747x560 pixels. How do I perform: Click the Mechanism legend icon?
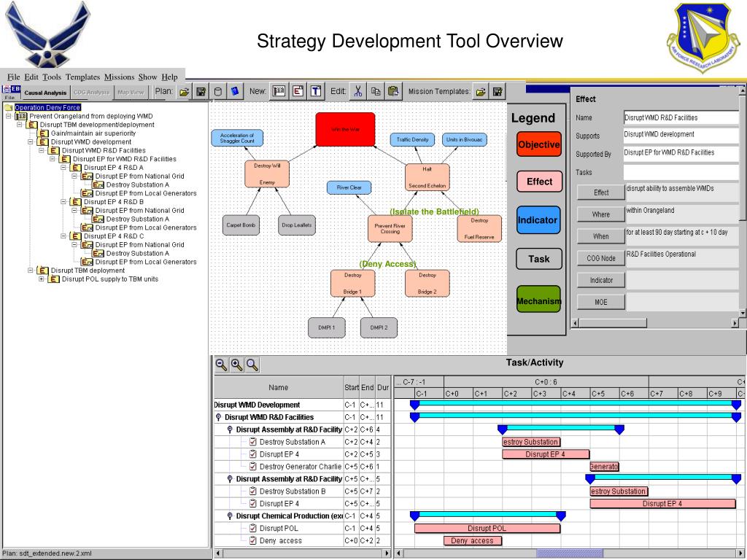tap(539, 300)
